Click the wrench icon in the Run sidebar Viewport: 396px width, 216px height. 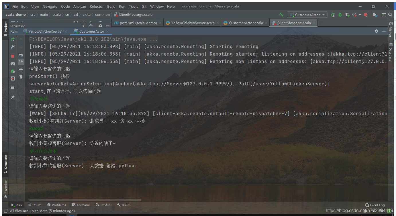point(13,47)
